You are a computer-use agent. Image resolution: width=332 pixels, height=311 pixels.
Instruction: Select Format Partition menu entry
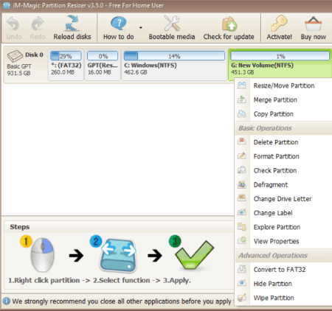click(x=283, y=156)
